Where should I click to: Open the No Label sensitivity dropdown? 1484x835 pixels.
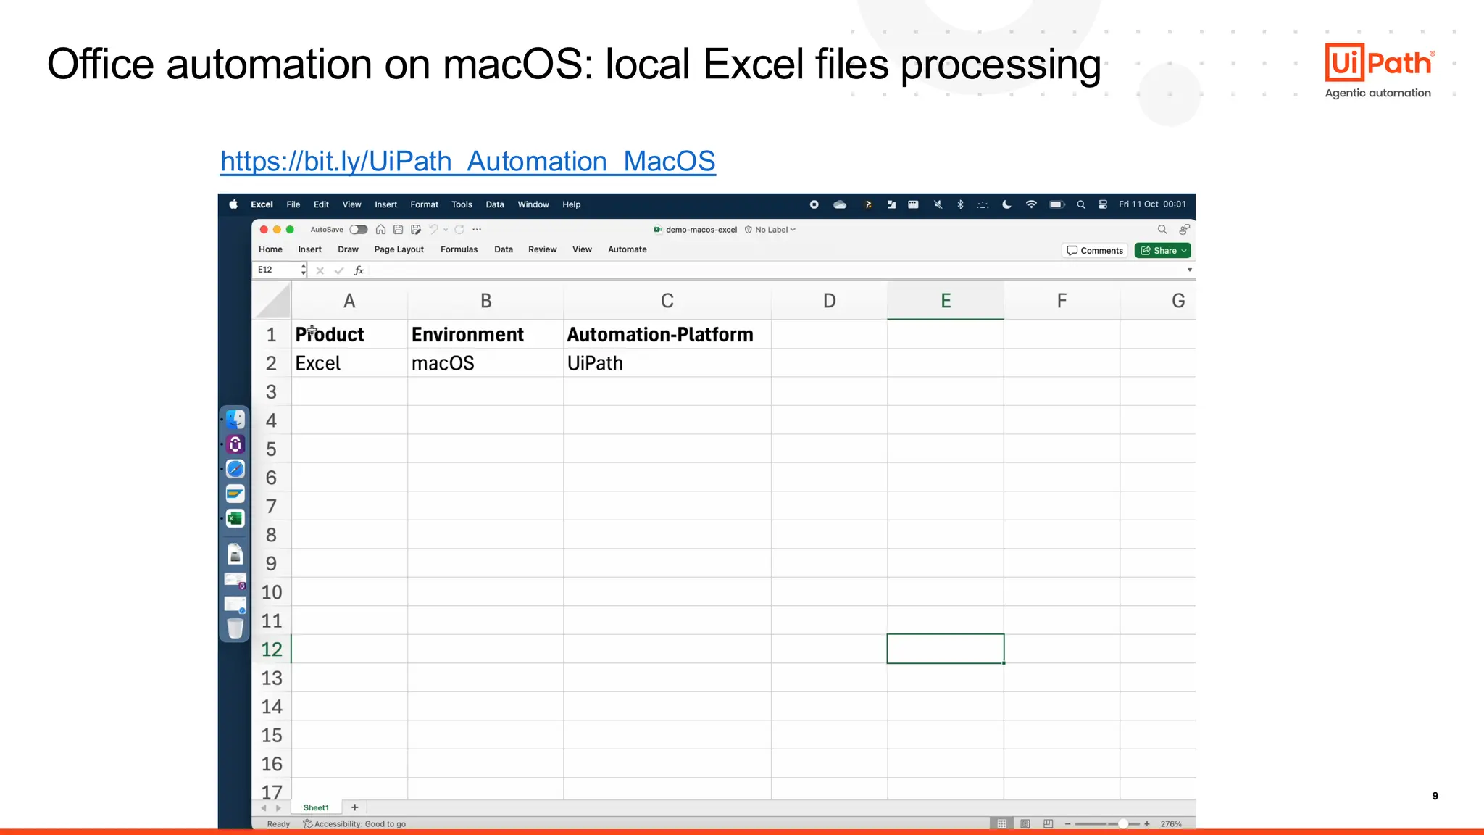770,230
